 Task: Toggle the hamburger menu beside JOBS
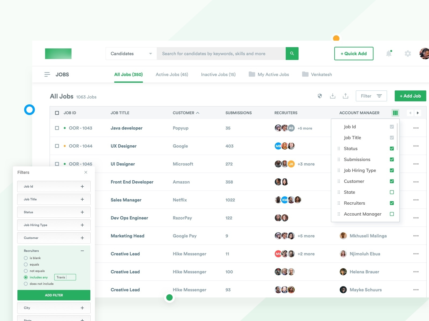coord(47,74)
